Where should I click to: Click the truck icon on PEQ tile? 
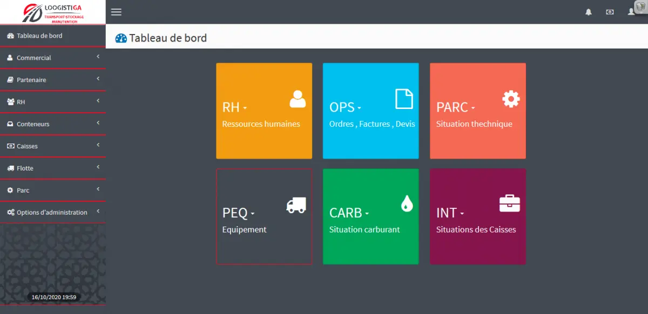[296, 204]
